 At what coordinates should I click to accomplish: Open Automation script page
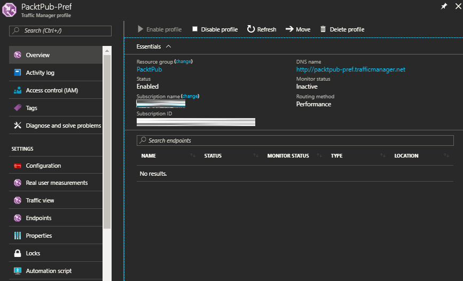point(56,271)
